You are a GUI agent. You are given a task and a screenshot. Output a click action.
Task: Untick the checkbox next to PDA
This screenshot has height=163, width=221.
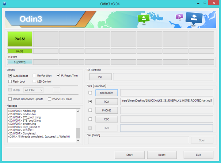(x=90, y=102)
